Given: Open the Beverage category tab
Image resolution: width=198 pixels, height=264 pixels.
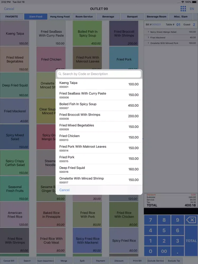Looking at the screenshot, I should coord(108,17).
